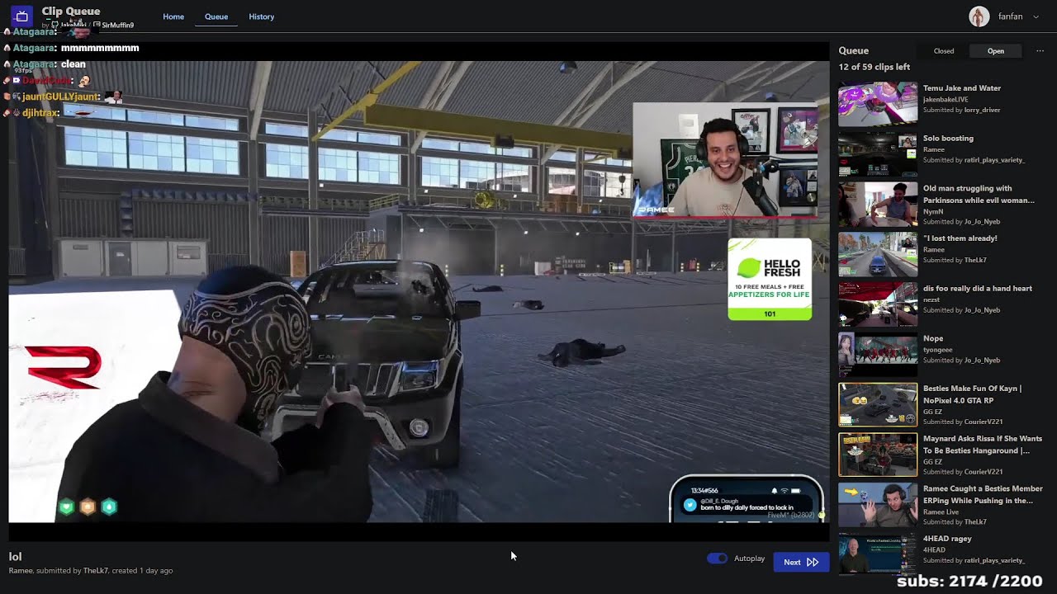Viewport: 1057px width, 594px height.
Task: Select the Nope clip title
Action: pos(933,338)
